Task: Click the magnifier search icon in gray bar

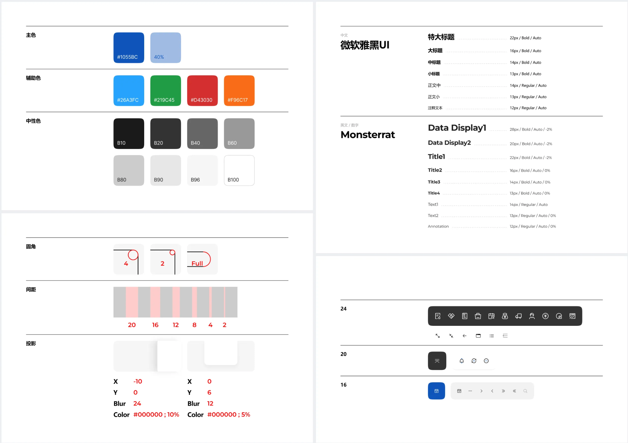Action: pyautogui.click(x=525, y=391)
